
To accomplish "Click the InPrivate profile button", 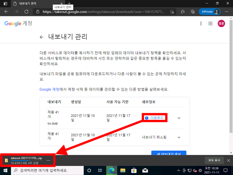I will pyautogui.click(x=209, y=12).
